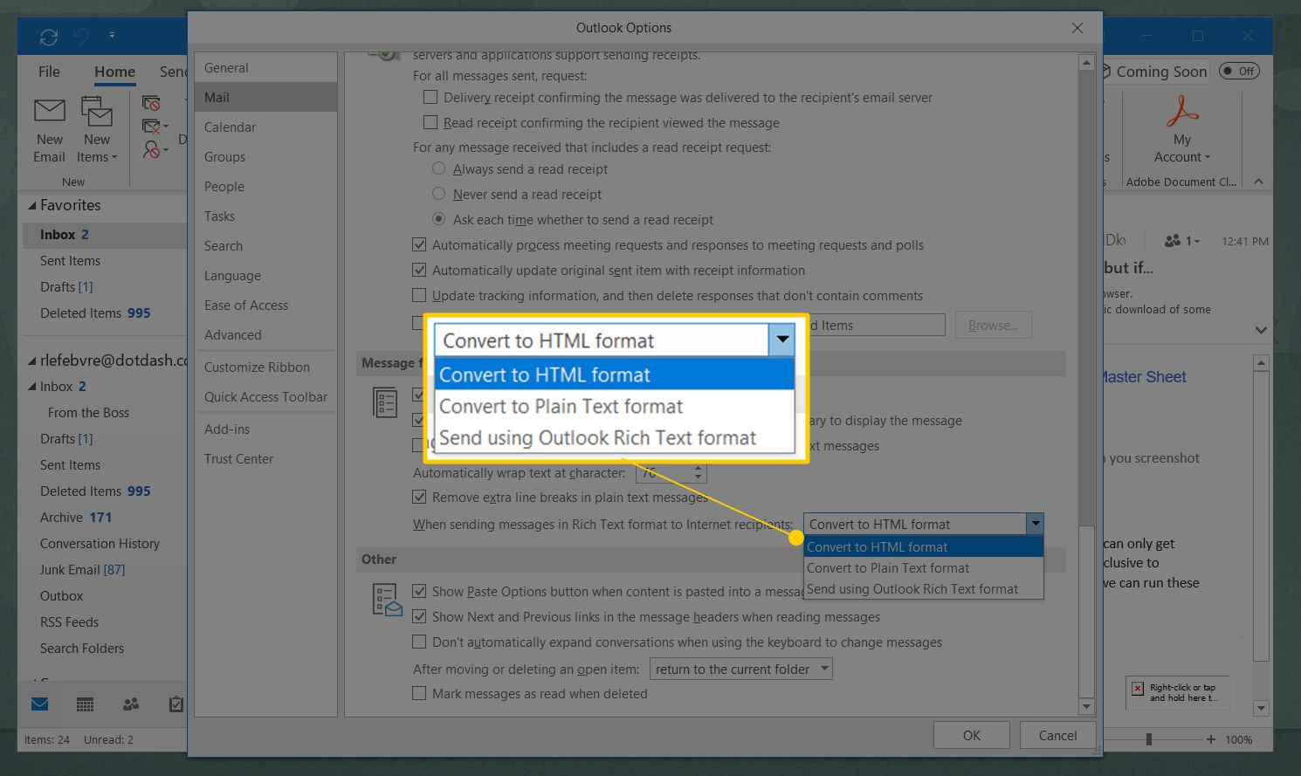The image size is (1301, 776).
Task: Open the File tab in Outlook
Action: point(49,72)
